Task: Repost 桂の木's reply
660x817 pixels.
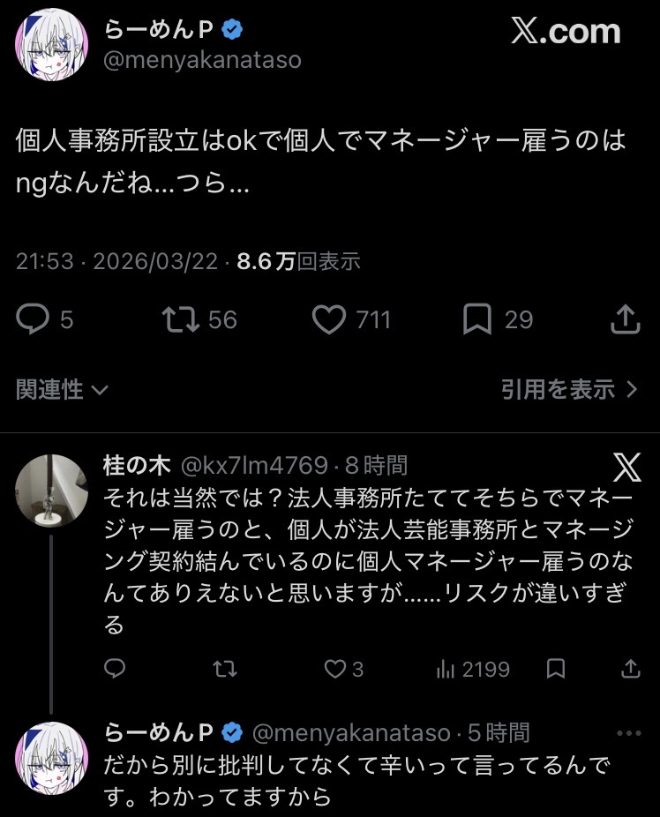Action: pos(225,670)
